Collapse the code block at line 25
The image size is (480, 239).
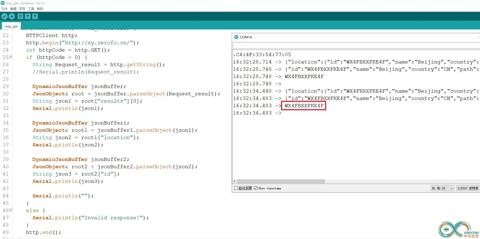coord(11,57)
